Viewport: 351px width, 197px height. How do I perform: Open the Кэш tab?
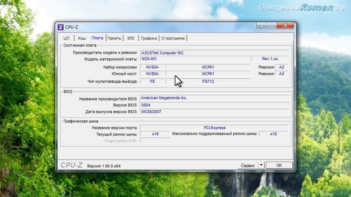[x=82, y=38]
